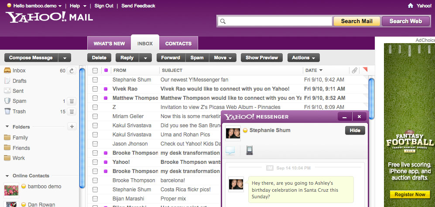Click the chat bubble icon in Messenger
This screenshot has width=435, height=207.
pos(230,151)
